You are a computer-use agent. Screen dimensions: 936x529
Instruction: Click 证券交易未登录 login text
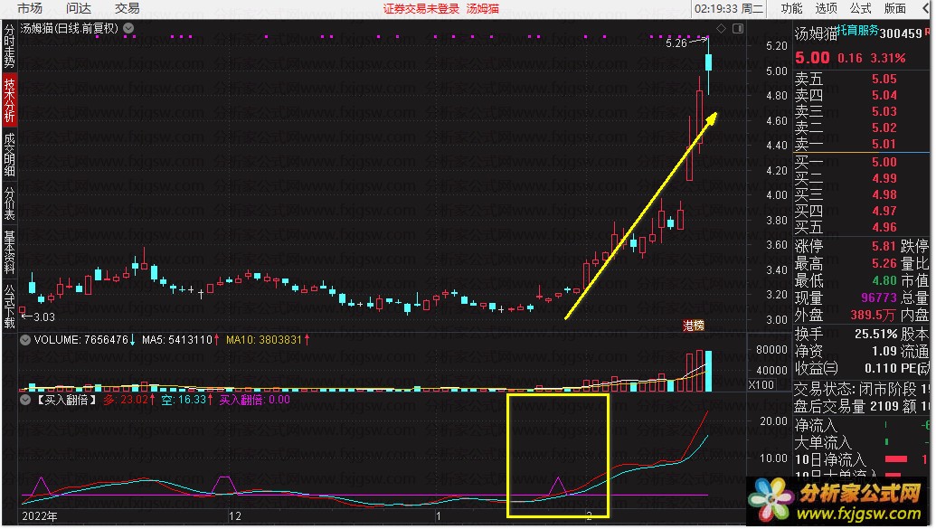tap(421, 8)
